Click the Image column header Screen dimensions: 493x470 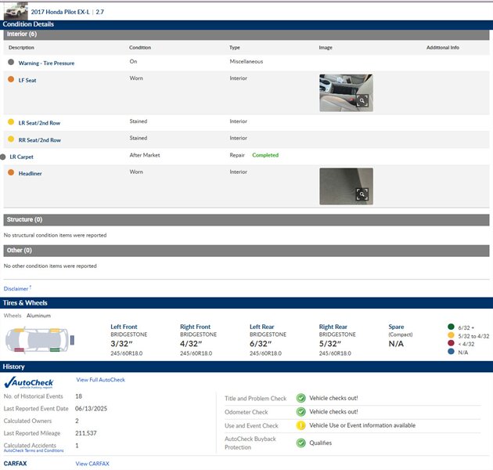326,48
